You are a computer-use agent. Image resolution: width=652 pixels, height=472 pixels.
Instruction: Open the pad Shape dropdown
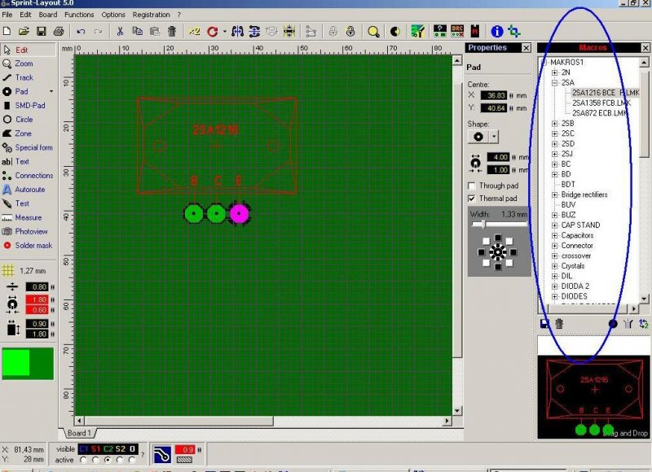[x=494, y=137]
